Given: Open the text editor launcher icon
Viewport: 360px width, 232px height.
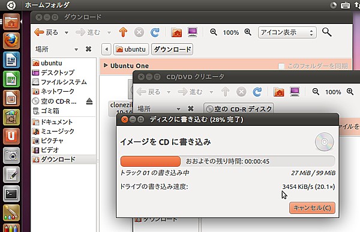Looking at the screenshot, I should 11,174.
